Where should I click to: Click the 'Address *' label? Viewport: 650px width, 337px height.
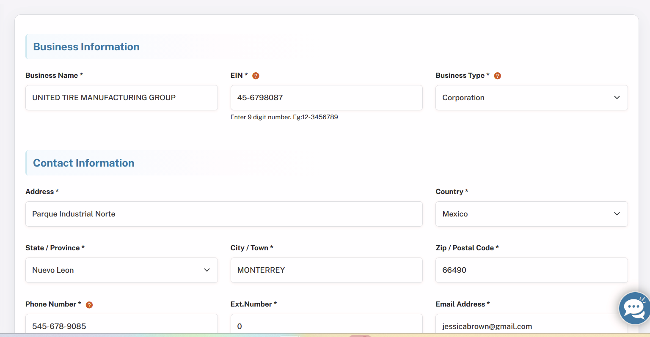tap(42, 192)
